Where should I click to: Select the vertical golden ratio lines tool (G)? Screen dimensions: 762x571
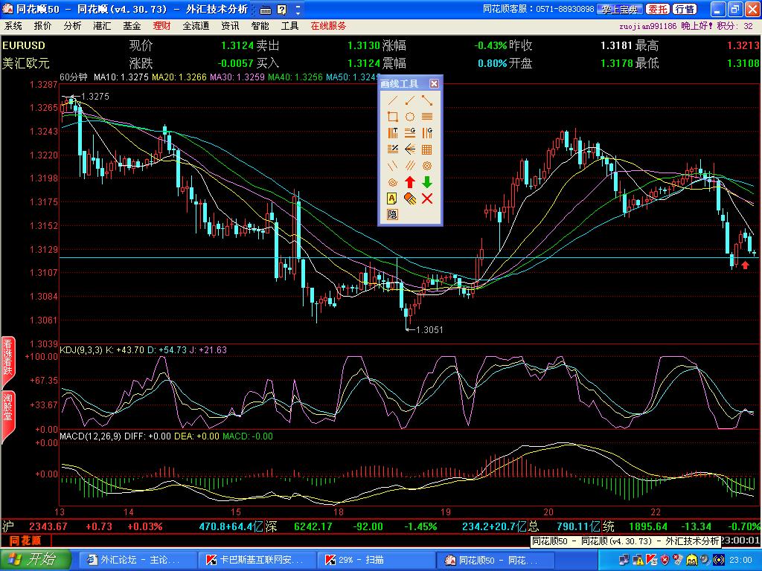click(426, 132)
